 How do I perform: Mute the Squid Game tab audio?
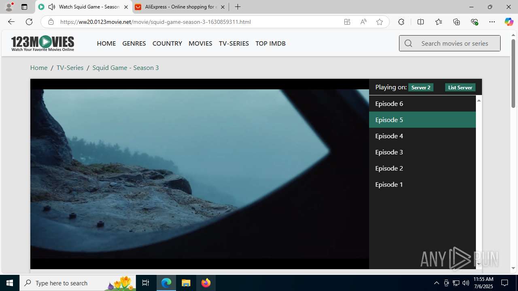click(x=52, y=7)
